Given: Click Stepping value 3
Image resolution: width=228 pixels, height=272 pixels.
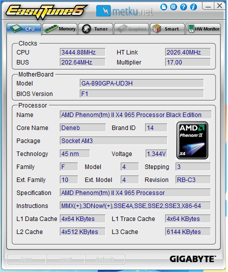Looking at the screenshot, I should point(193,166).
